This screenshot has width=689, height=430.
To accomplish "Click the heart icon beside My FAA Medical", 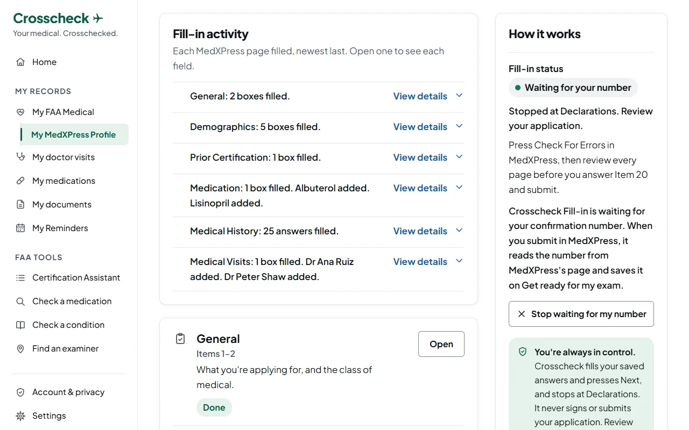I will point(20,112).
